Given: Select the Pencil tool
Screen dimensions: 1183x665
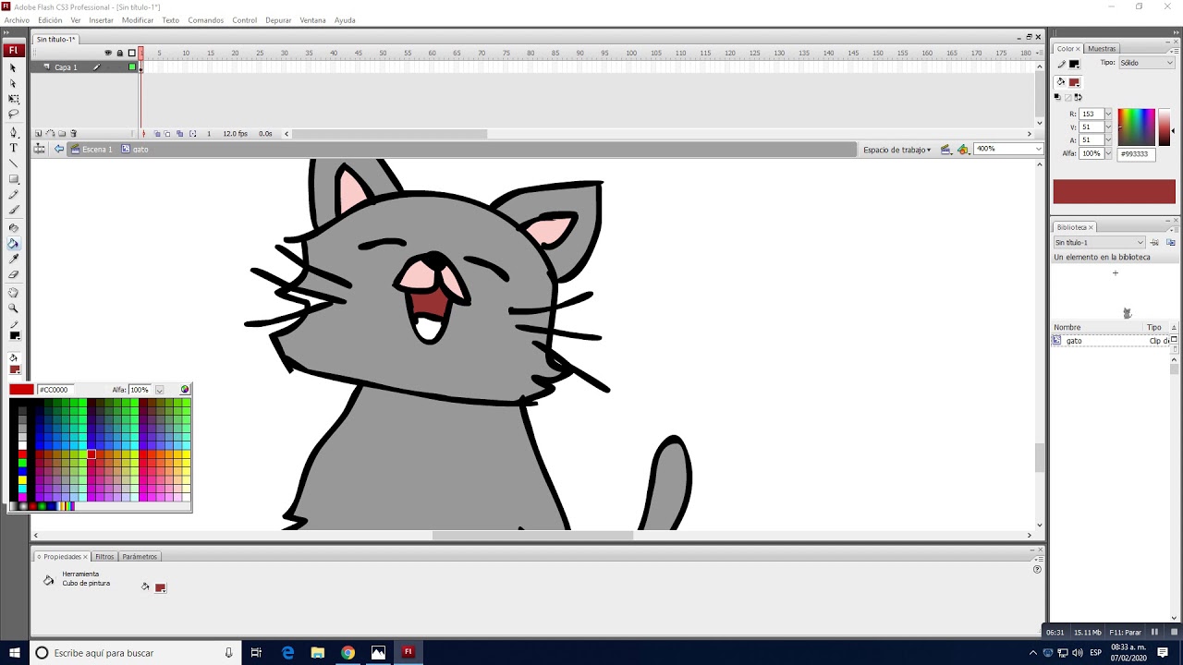Looking at the screenshot, I should tap(13, 195).
